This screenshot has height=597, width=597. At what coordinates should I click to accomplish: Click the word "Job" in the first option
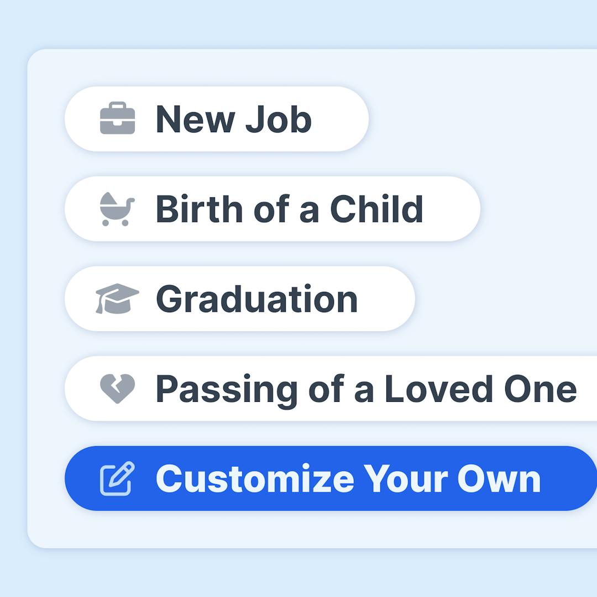[x=279, y=119]
